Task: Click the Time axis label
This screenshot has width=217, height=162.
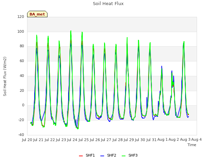Action: (x=192, y=145)
